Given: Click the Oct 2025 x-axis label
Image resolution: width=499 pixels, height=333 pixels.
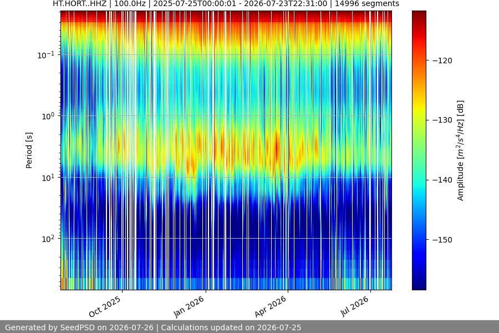Looking at the screenshot, I should coord(105,306).
